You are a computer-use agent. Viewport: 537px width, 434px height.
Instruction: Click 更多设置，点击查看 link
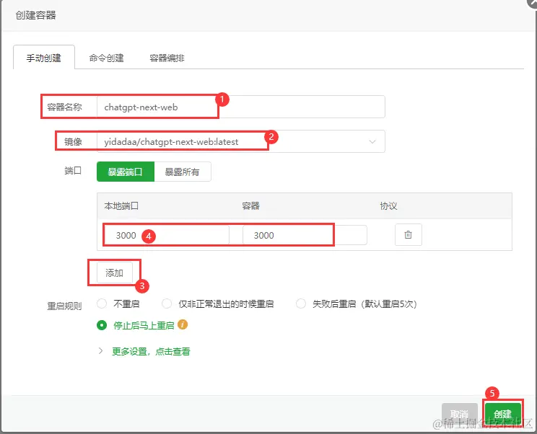tap(151, 351)
